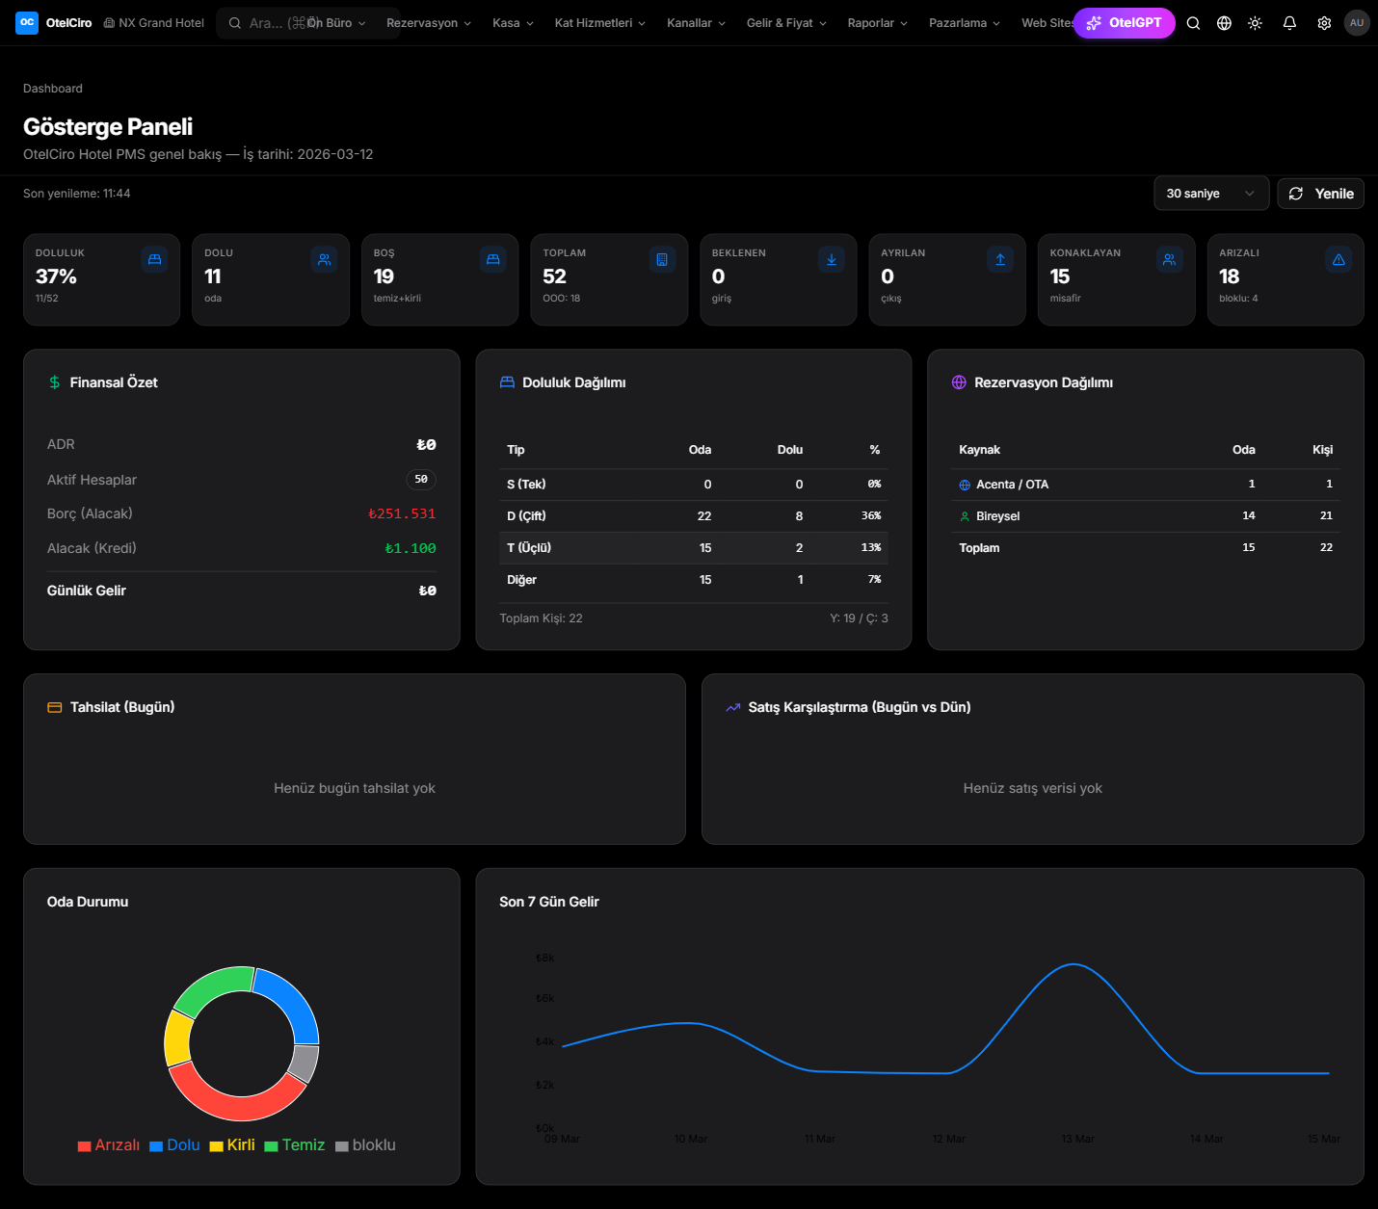The image size is (1378, 1209).
Task: Click the bed icon on the Boş card
Action: coord(492,259)
